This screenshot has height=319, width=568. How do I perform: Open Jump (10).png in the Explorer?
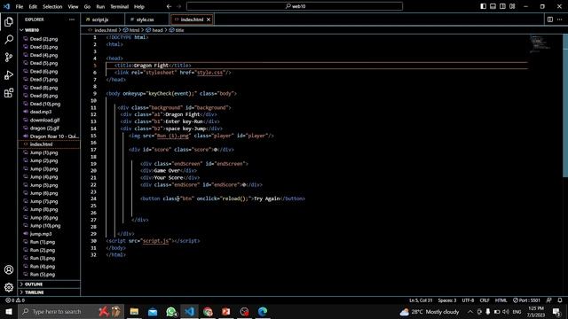(49, 226)
